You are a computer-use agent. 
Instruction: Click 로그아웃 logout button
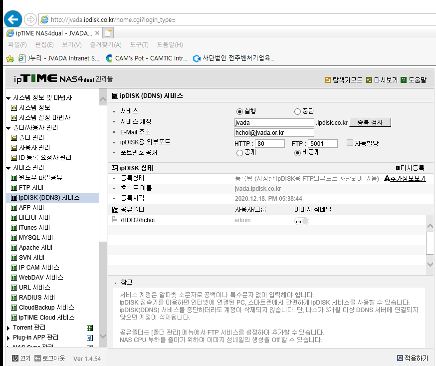49,358
